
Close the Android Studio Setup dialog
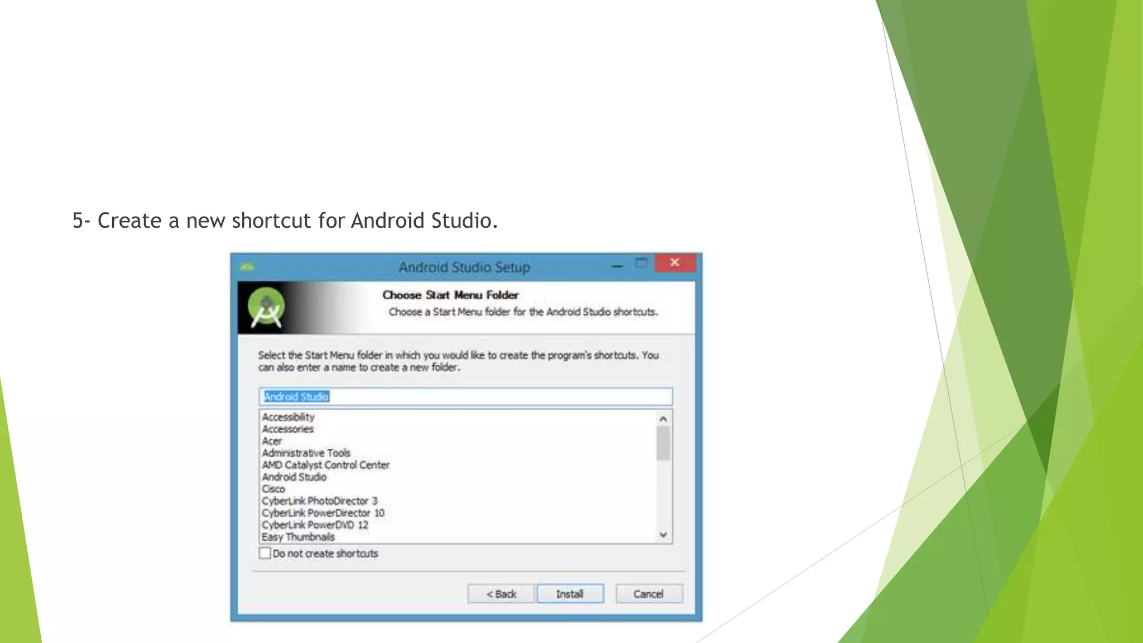pos(675,263)
